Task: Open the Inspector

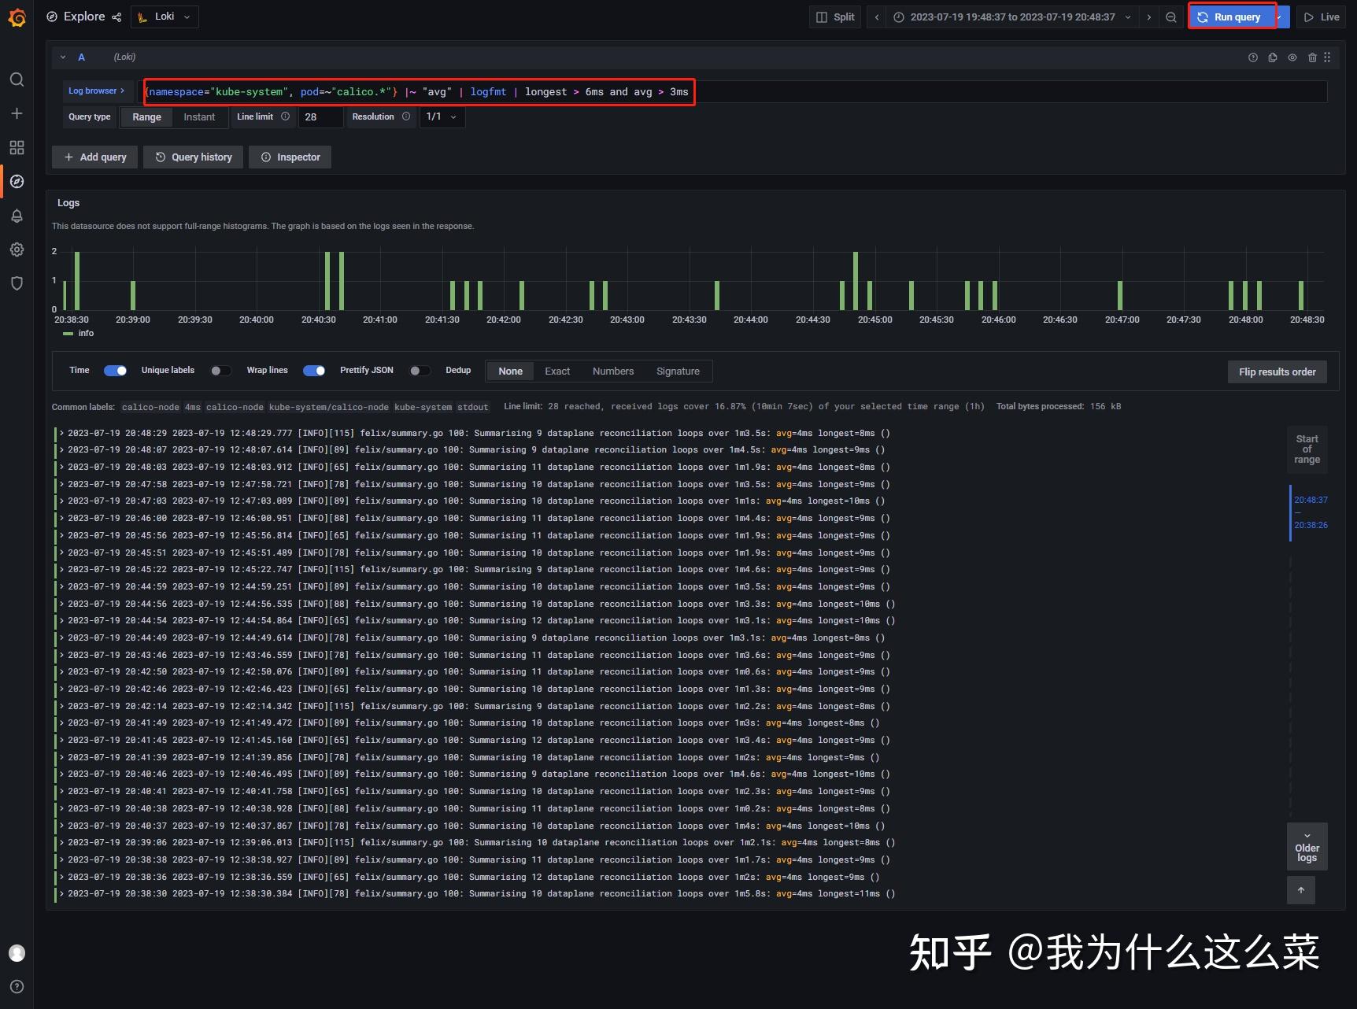Action: point(290,157)
